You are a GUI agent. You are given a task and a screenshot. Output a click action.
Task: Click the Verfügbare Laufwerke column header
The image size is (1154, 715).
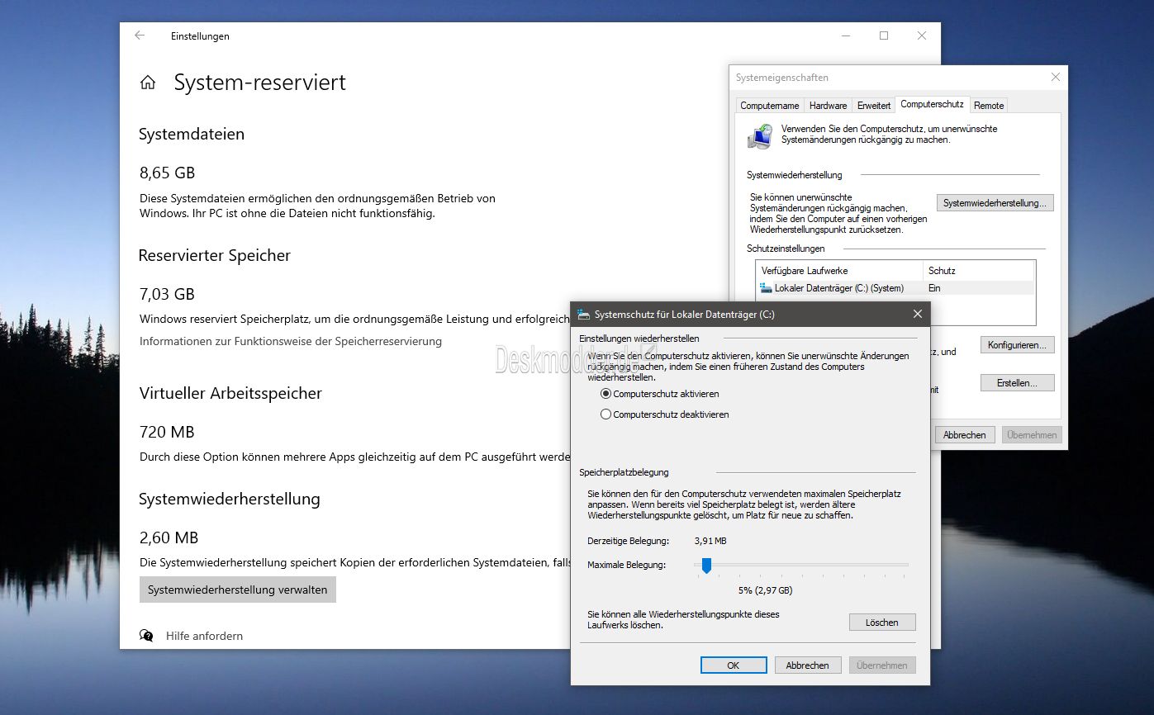839,271
